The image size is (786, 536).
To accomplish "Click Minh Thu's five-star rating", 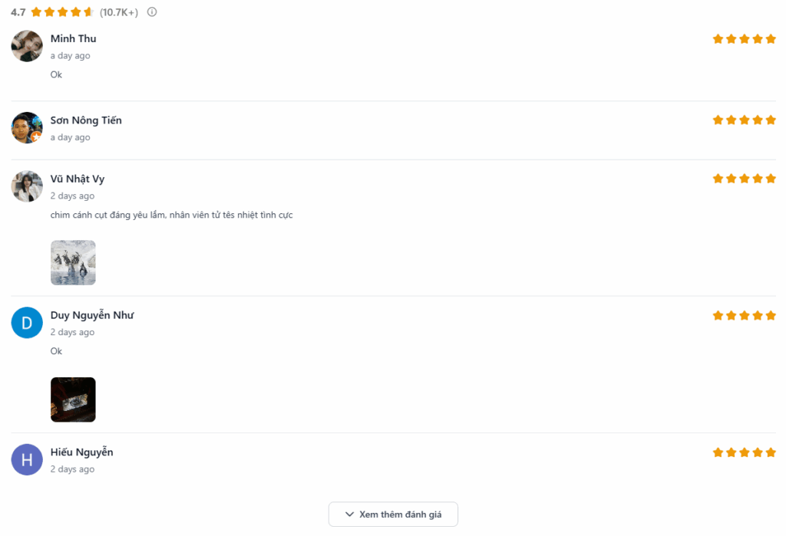I will 744,39.
